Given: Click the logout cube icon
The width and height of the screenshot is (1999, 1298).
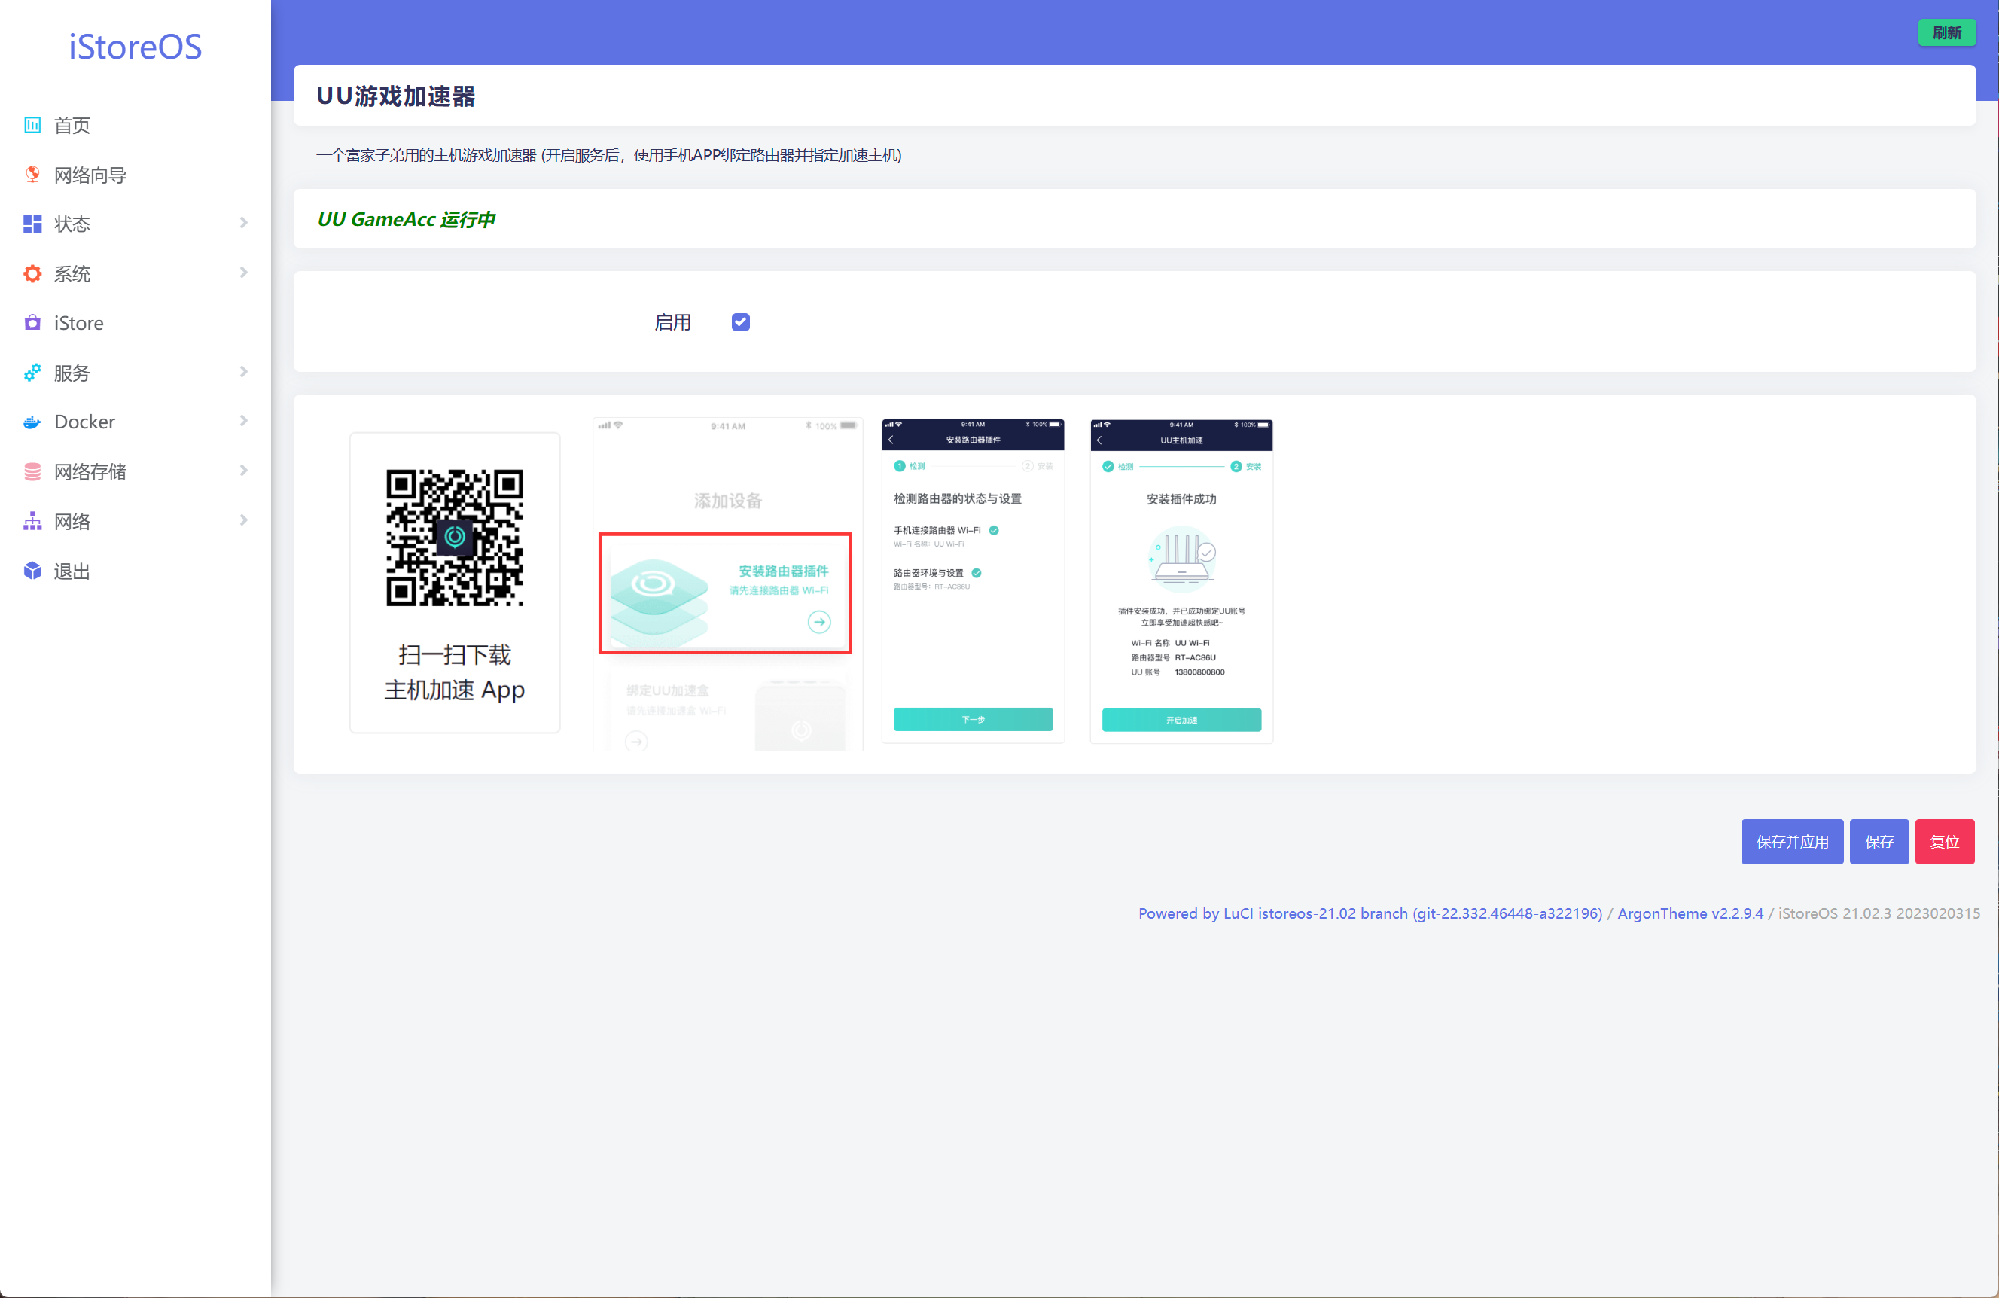Looking at the screenshot, I should pyautogui.click(x=32, y=571).
